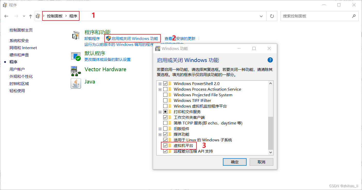Close the Windows 功能 dialog
Image resolution: width=362 pixels, height=190 pixels.
pyautogui.click(x=269, y=48)
